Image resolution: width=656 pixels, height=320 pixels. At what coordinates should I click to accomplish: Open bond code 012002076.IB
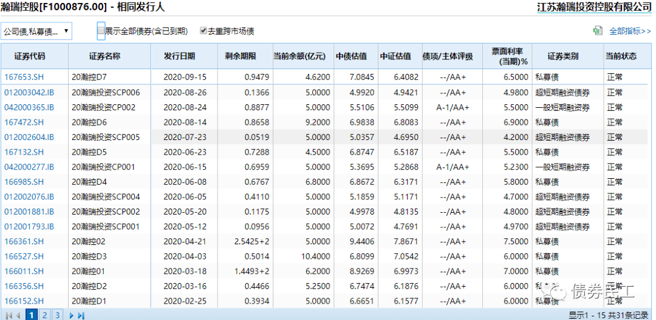tap(29, 196)
